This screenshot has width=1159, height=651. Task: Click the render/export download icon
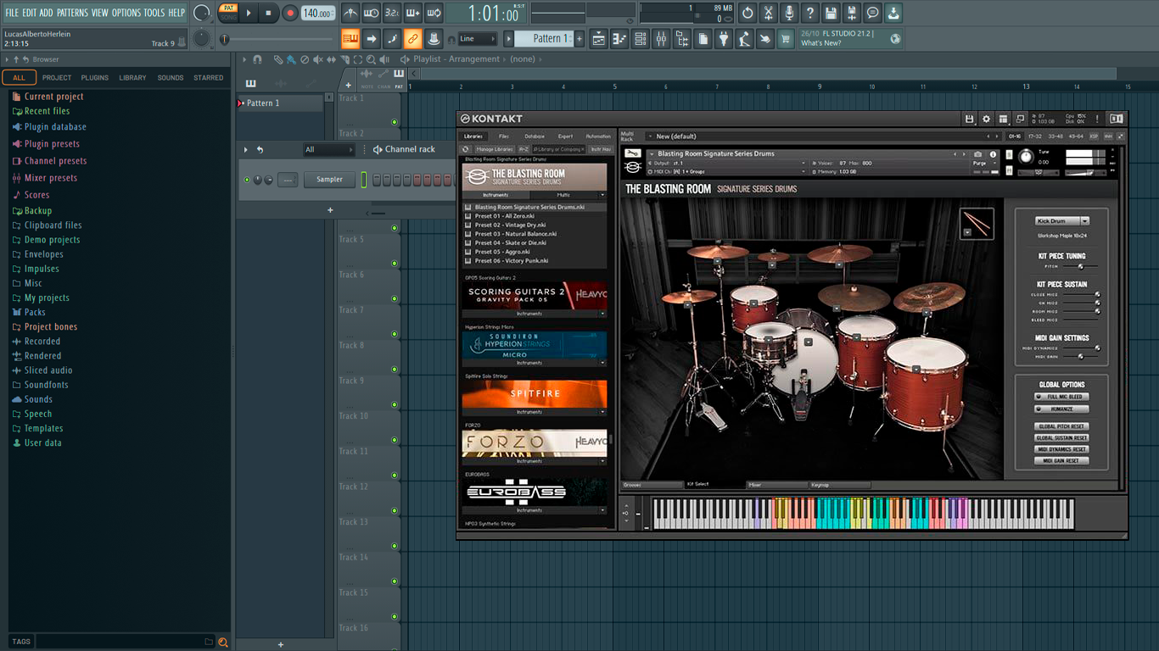pyautogui.click(x=893, y=13)
